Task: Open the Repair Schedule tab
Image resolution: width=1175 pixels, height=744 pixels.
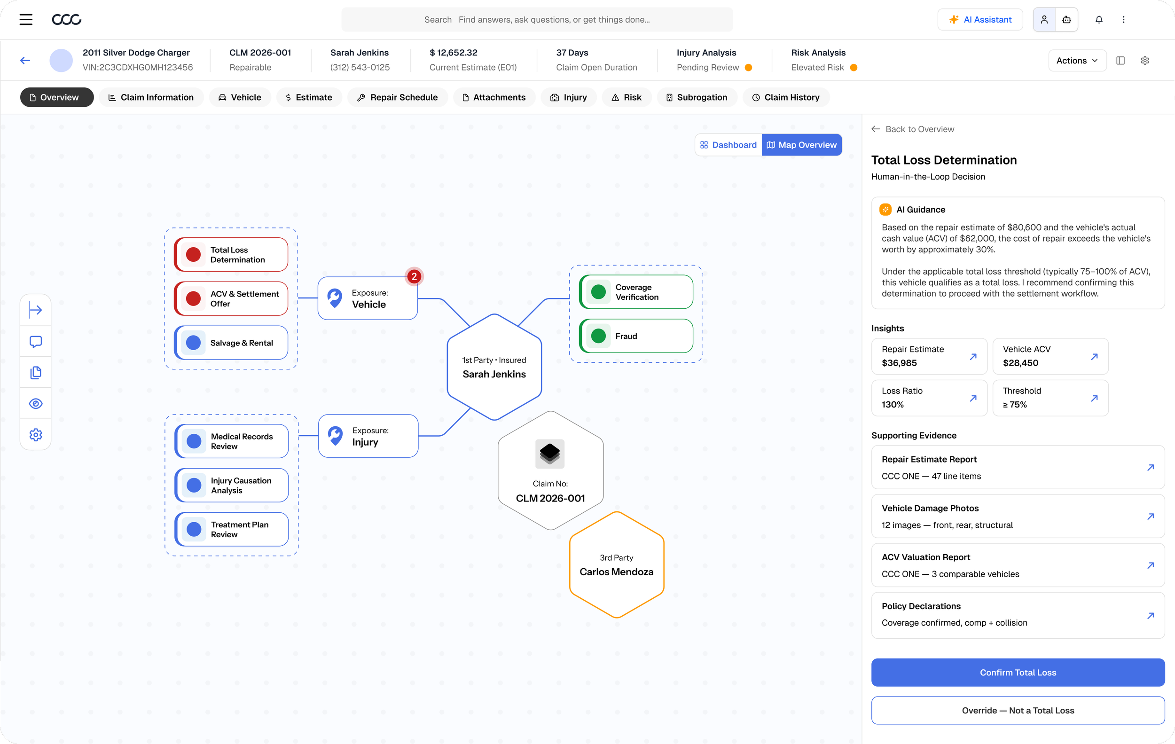Action: coord(398,97)
